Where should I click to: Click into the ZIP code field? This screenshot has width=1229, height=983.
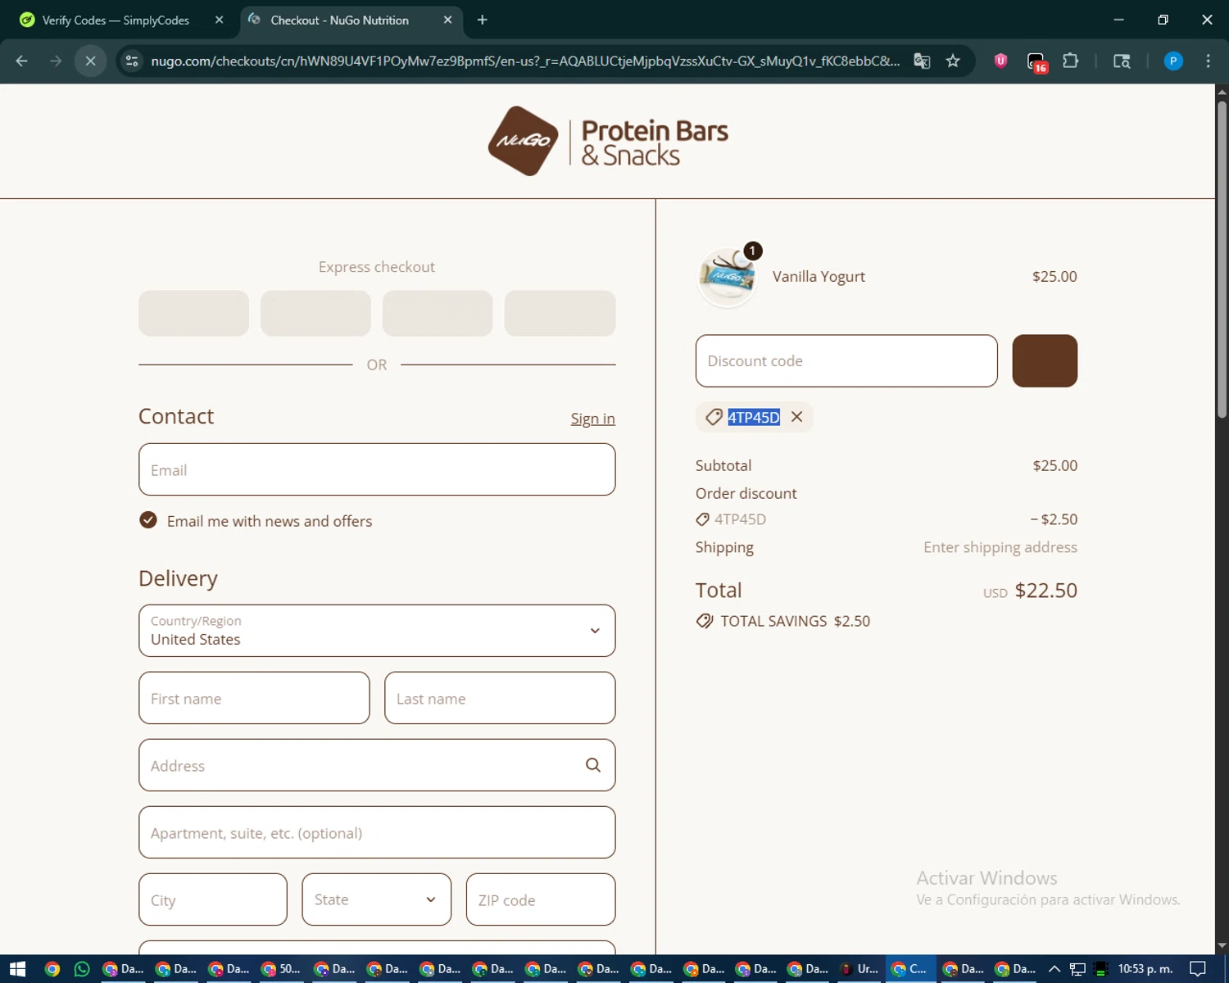[x=541, y=899]
